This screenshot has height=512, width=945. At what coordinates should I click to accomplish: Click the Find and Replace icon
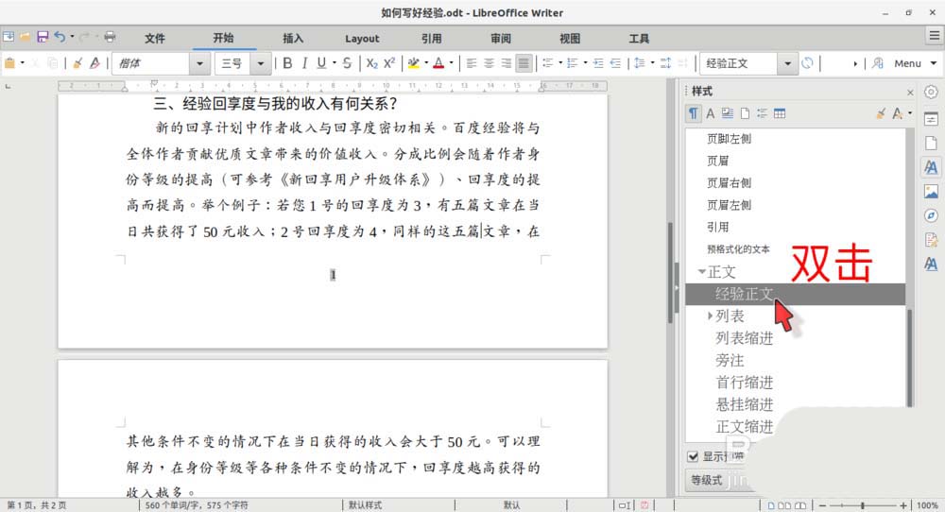tap(878, 62)
